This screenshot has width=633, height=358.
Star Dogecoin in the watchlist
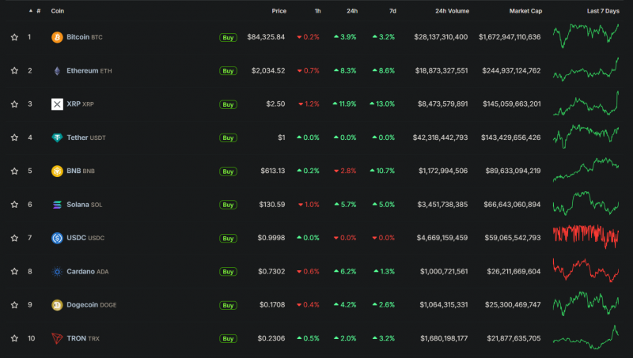point(14,305)
